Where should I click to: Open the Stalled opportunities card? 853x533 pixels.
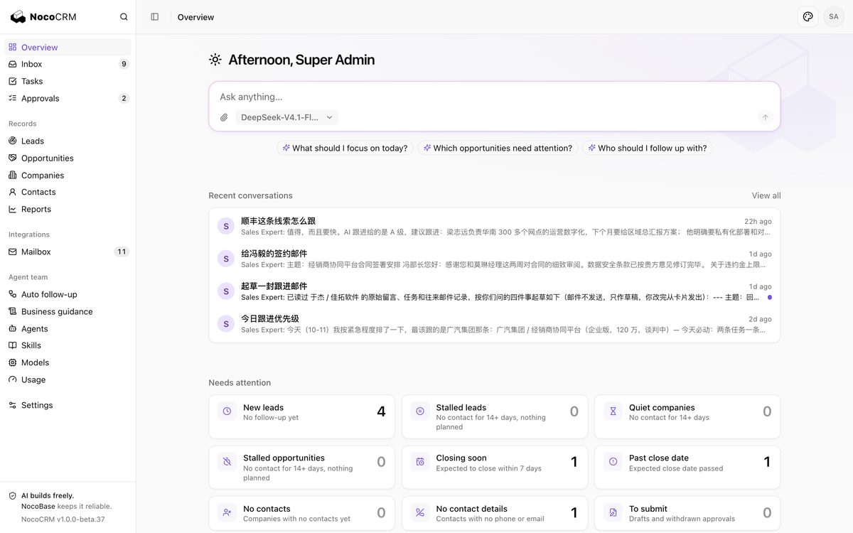(x=301, y=468)
